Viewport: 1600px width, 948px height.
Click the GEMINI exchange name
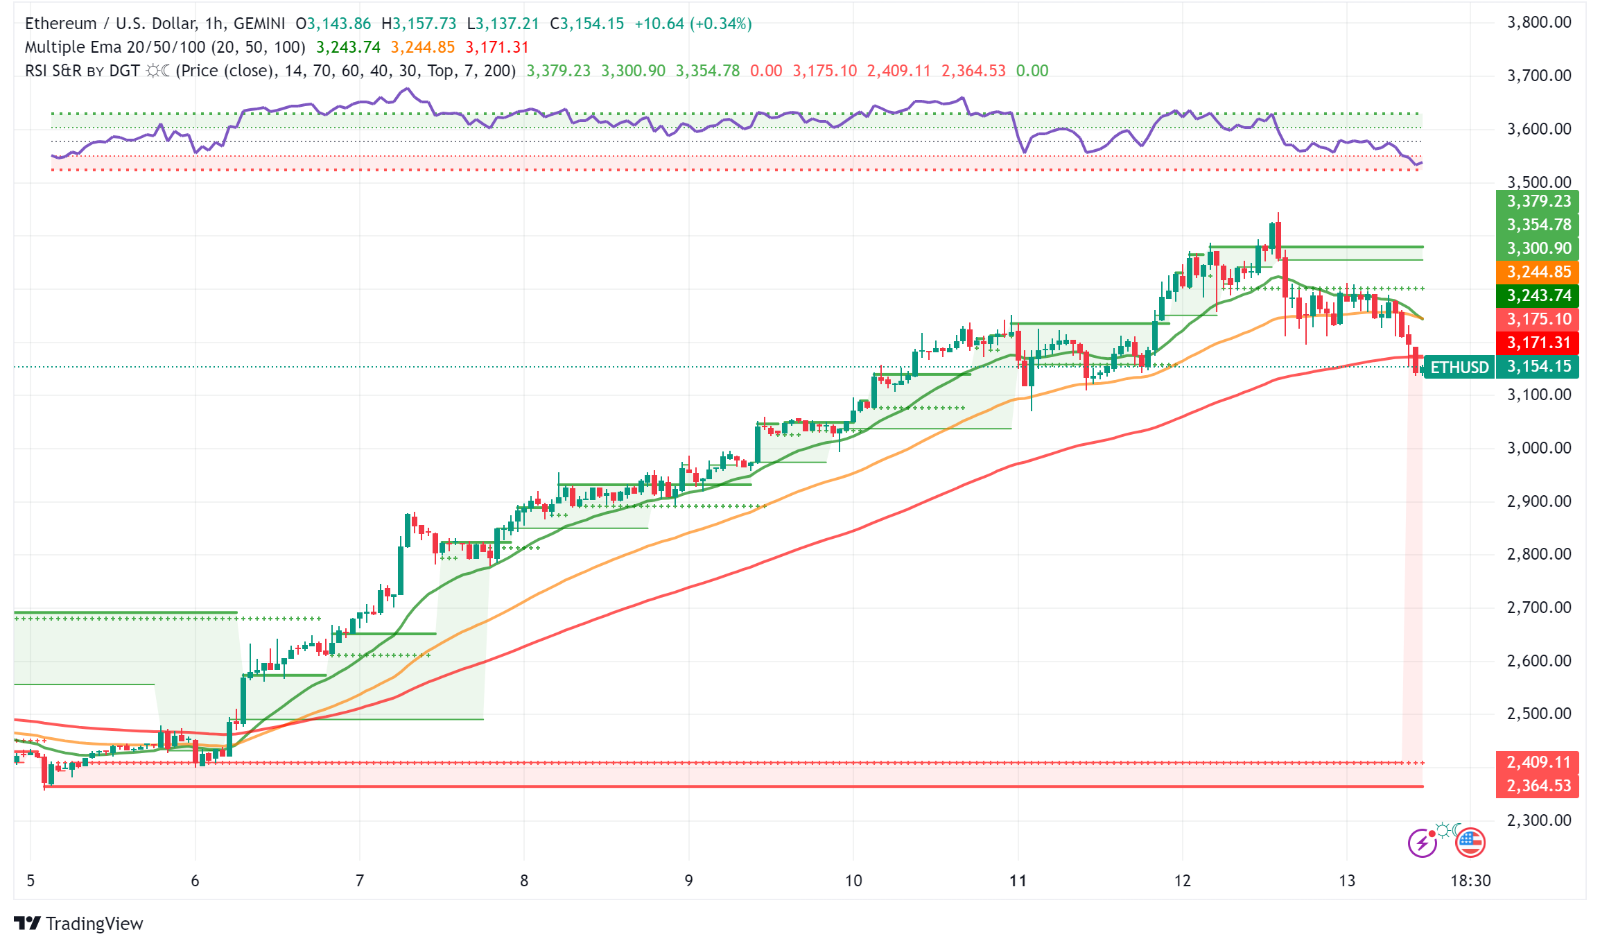(x=260, y=23)
